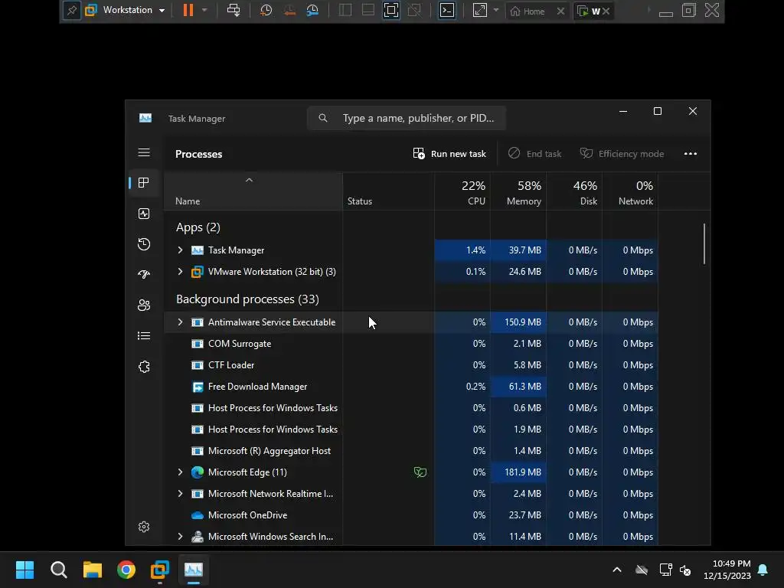Close the VMware Home tab

click(561, 11)
